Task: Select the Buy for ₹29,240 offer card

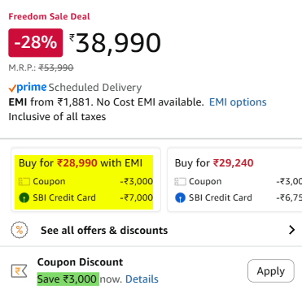Action: (x=234, y=179)
